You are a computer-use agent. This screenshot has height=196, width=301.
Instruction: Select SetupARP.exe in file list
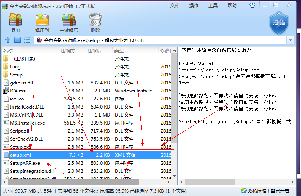(25, 163)
